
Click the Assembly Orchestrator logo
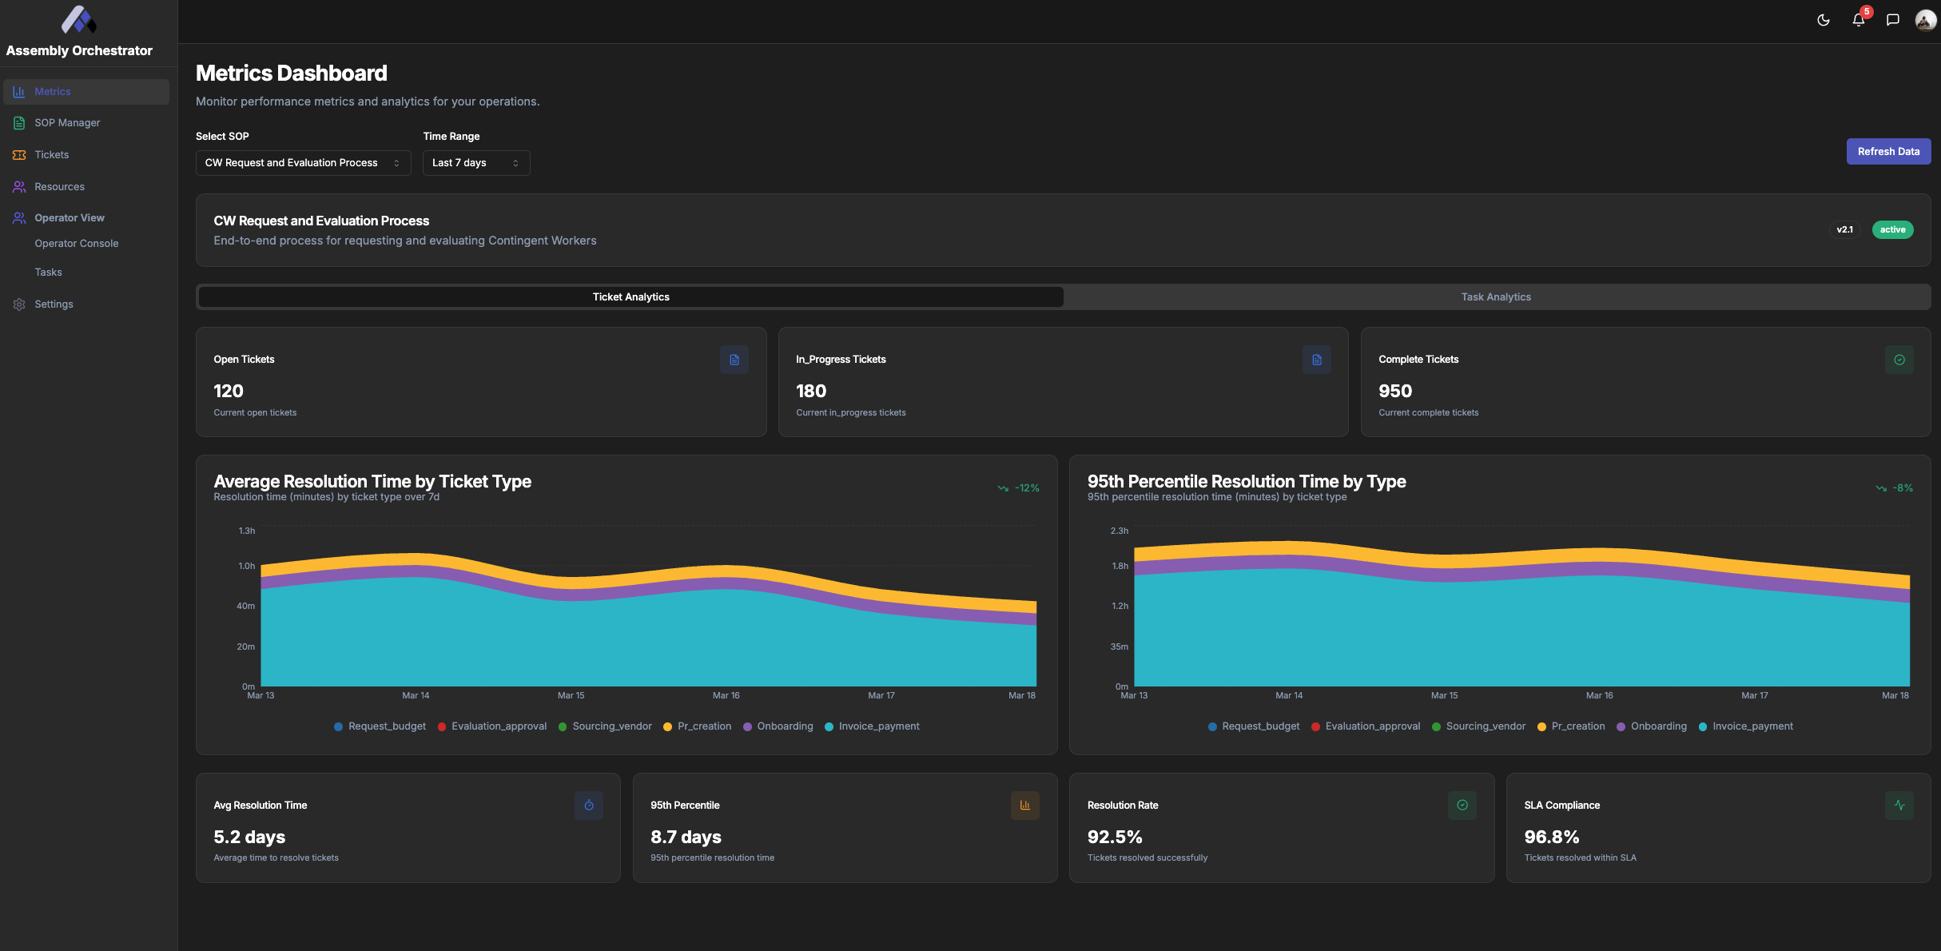[79, 20]
